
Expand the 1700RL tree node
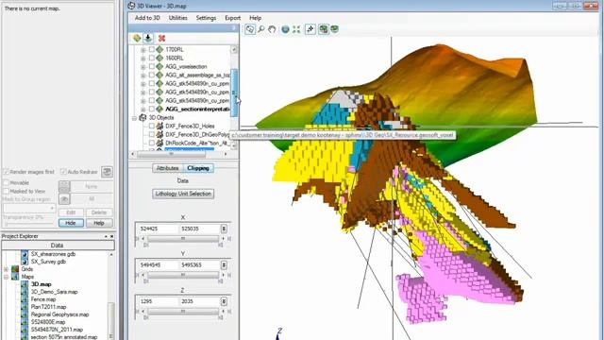coord(143,50)
